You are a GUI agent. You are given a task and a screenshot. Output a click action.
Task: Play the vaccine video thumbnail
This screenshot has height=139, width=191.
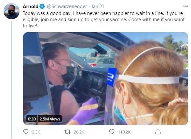point(106,78)
